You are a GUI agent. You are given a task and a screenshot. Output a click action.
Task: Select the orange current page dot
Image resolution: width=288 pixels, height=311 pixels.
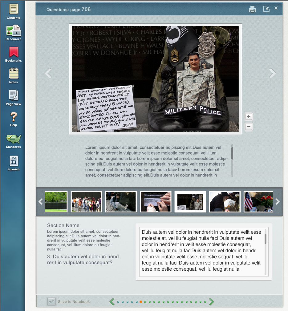(141, 302)
